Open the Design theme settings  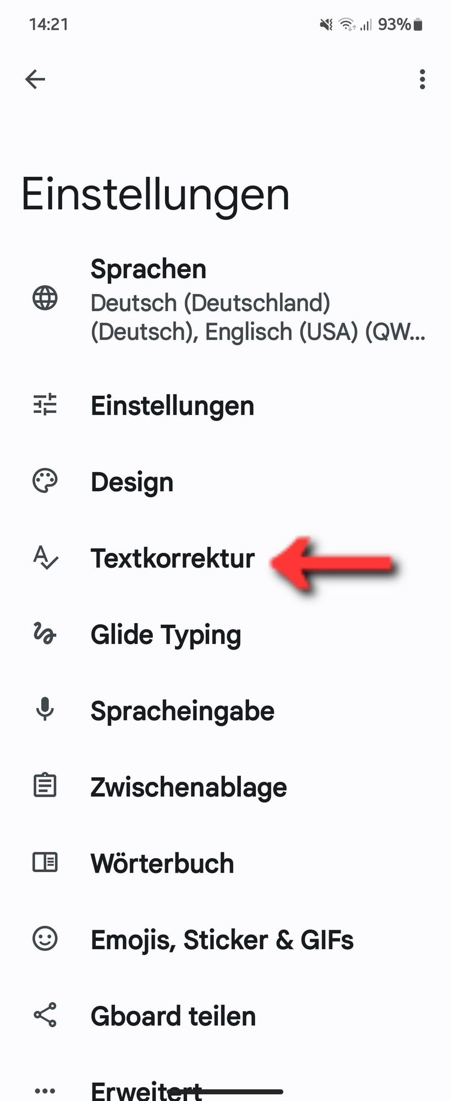225,482
